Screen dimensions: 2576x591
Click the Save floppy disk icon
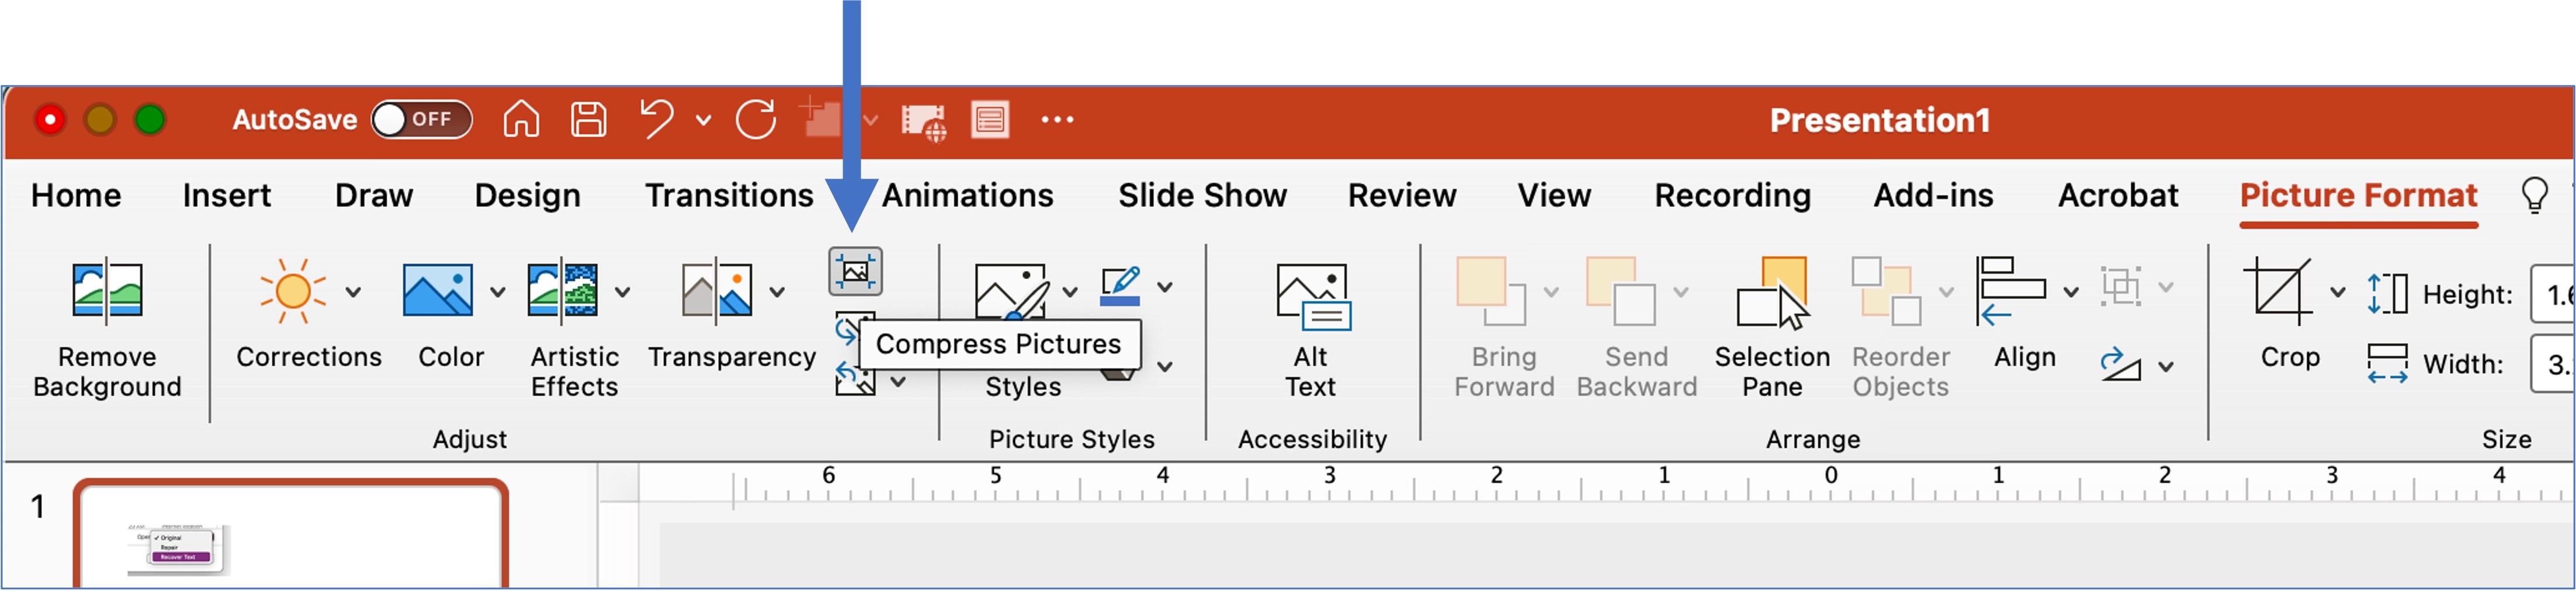pyautogui.click(x=588, y=119)
